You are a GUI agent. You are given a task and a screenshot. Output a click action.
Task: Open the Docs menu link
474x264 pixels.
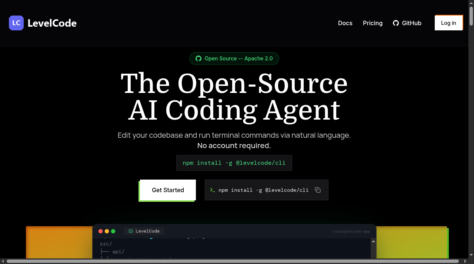[x=345, y=23]
